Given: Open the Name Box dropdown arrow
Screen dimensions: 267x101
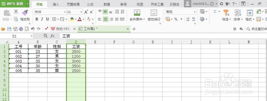Looking at the screenshot, I should click(32, 36).
